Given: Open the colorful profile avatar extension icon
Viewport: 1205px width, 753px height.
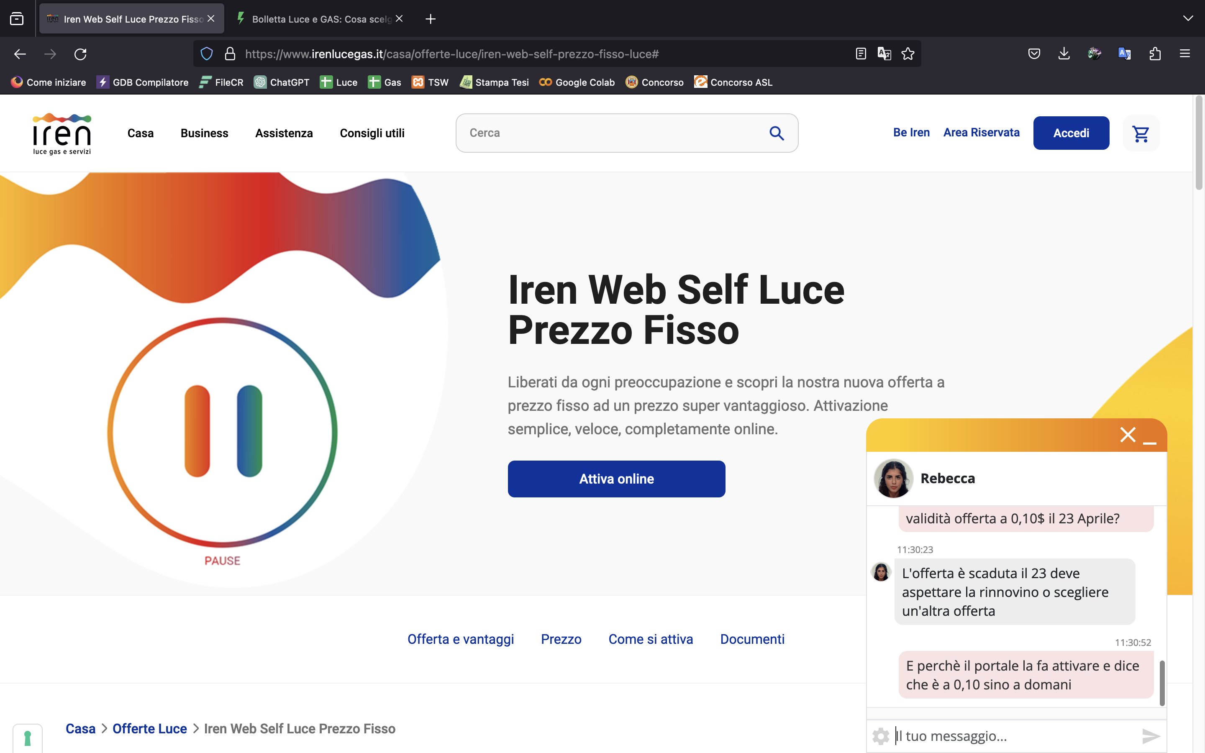Looking at the screenshot, I should (1095, 54).
